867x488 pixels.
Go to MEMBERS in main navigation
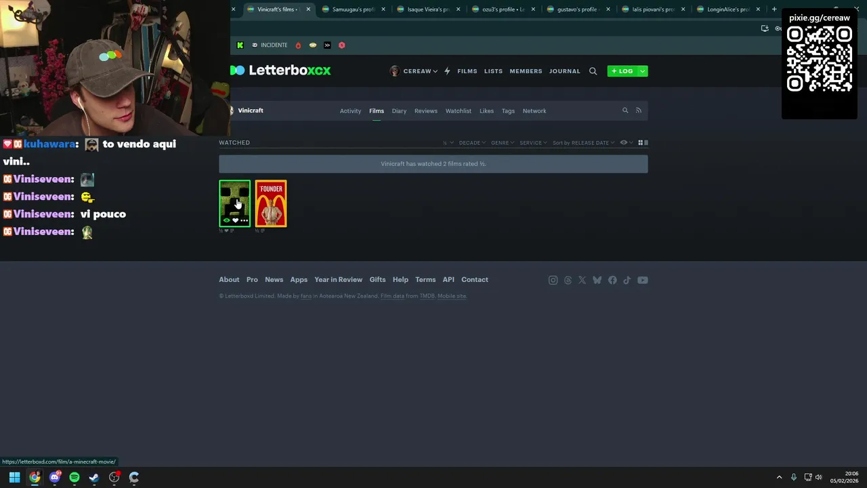(x=526, y=71)
